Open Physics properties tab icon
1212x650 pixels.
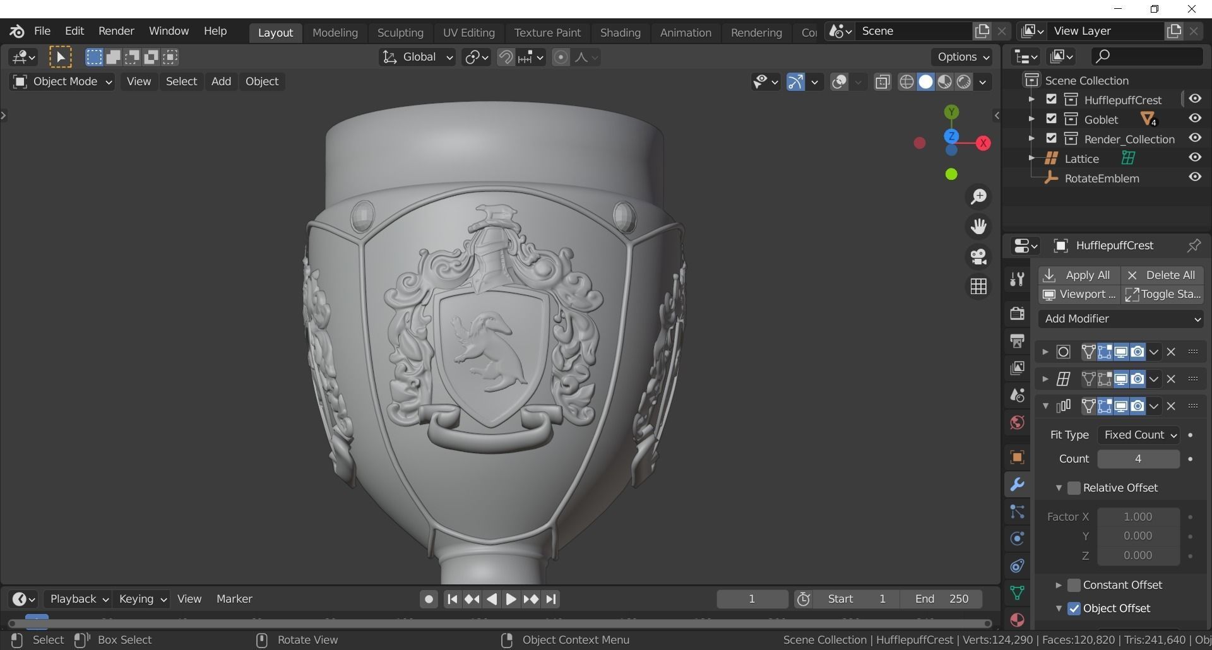click(x=1017, y=538)
